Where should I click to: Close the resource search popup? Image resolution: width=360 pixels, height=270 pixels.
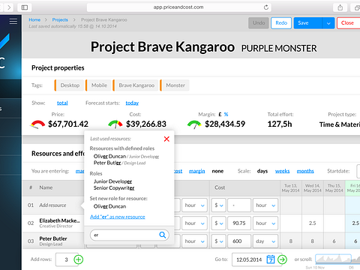(166, 139)
